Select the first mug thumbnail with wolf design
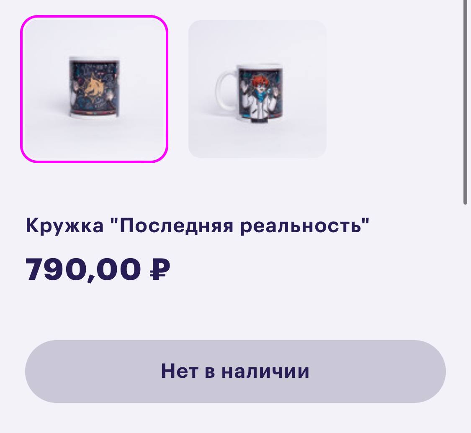471x433 pixels. coord(94,89)
